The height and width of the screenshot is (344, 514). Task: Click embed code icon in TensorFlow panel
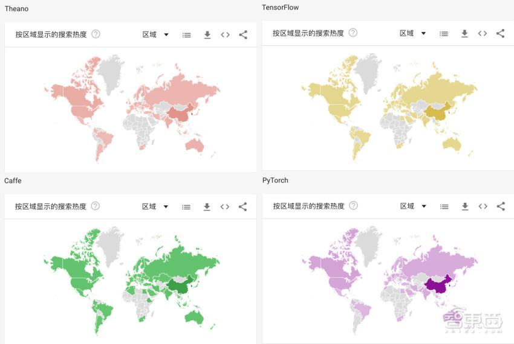click(482, 34)
